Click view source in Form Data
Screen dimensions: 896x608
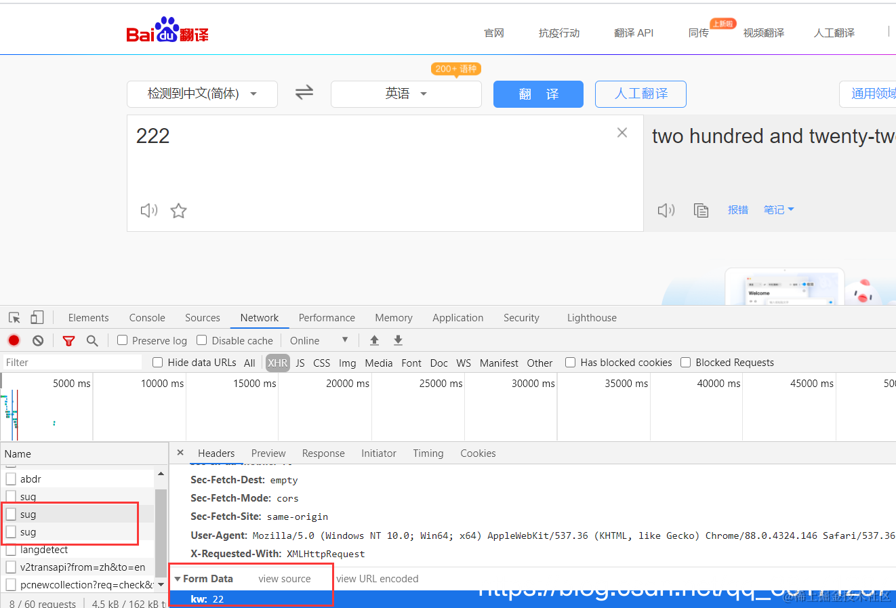[x=285, y=579]
